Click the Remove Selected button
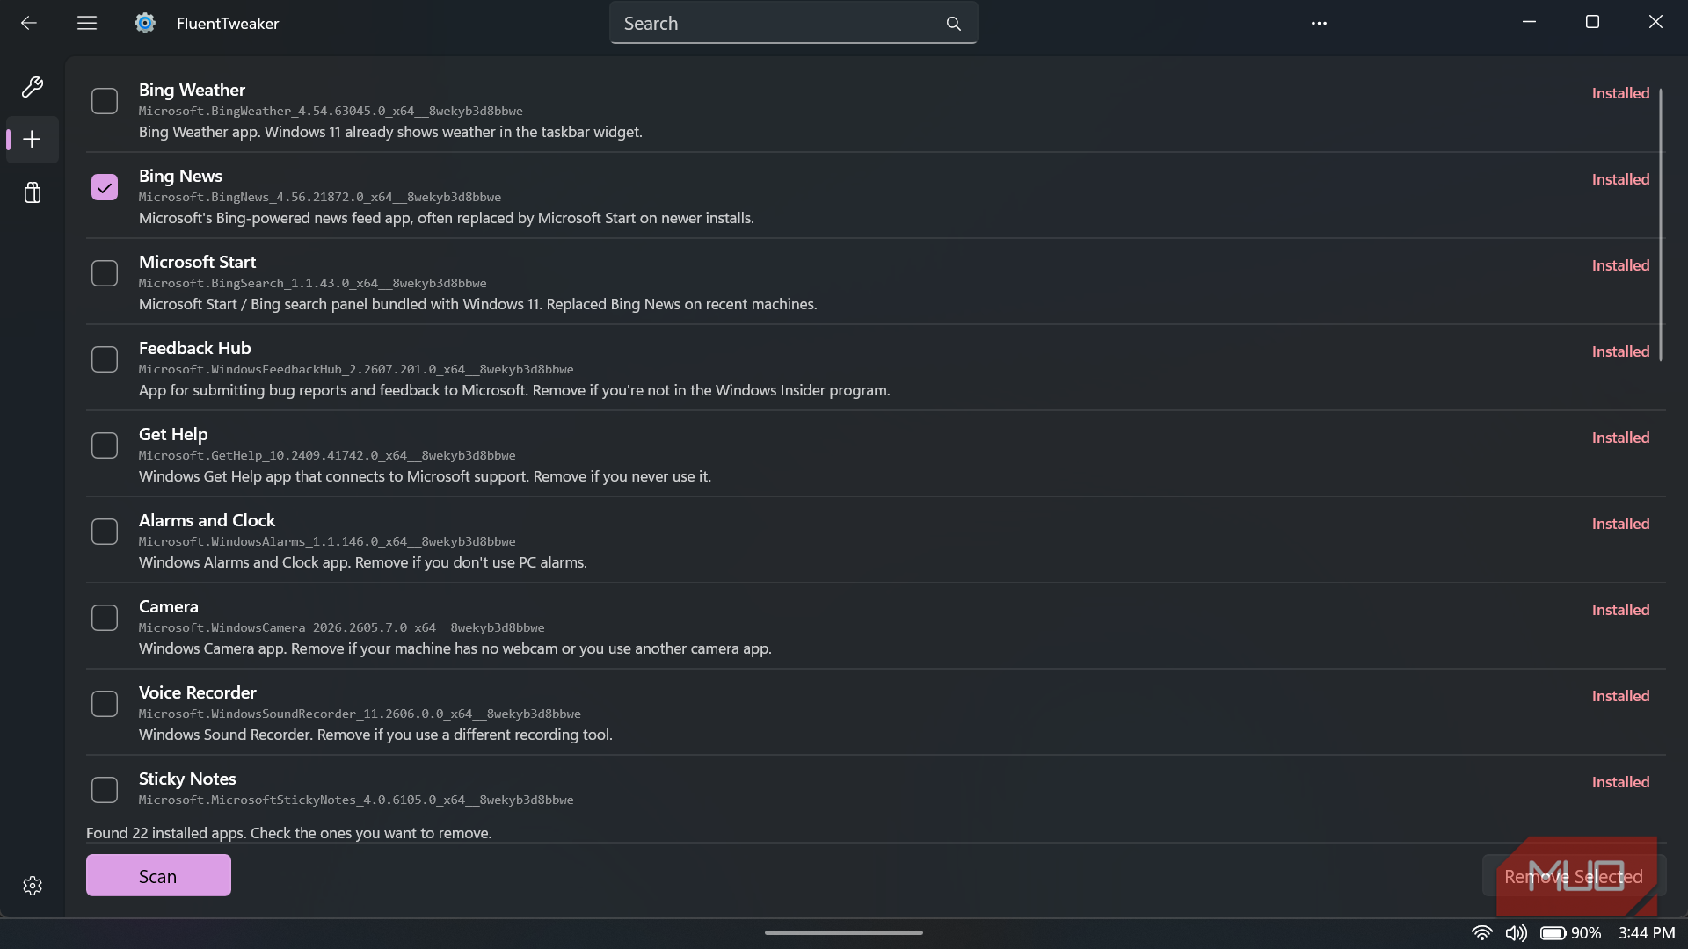The image size is (1688, 949). pyautogui.click(x=1574, y=876)
